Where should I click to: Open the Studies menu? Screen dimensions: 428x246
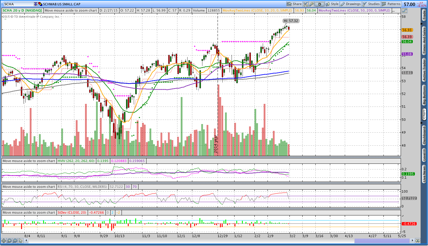point(371,4)
